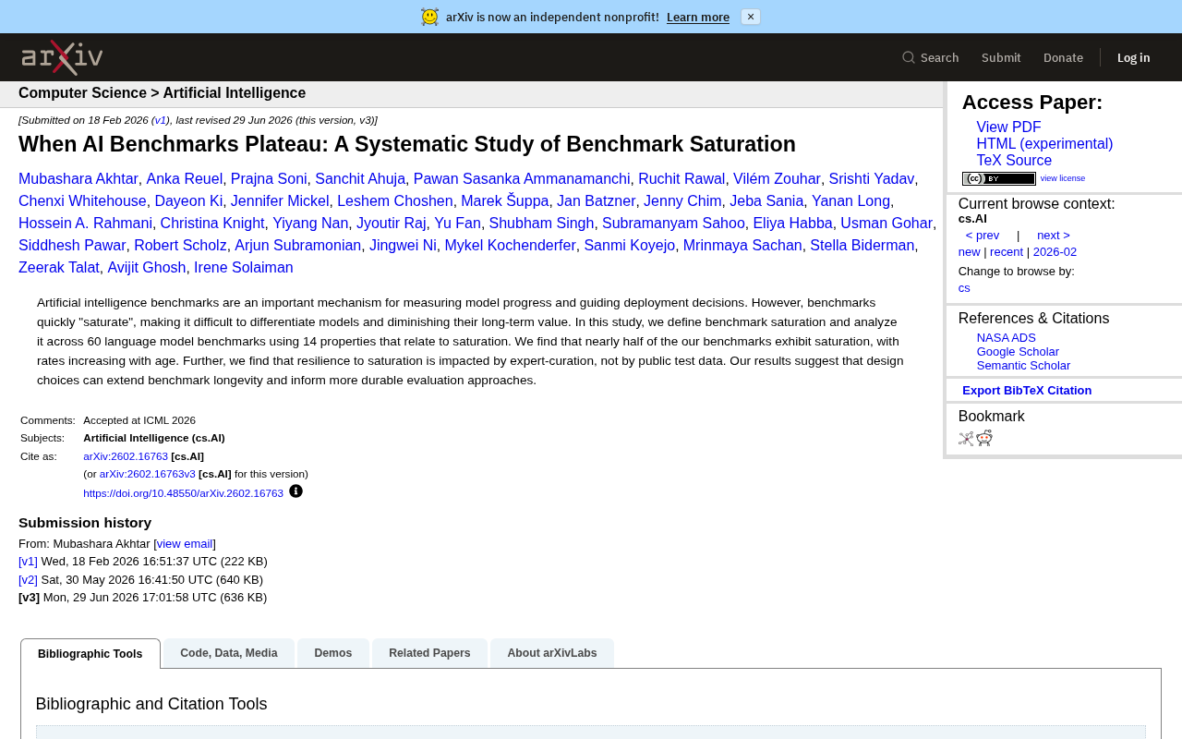
Task: Open Export BibTeX Citation
Action: [x=1027, y=391]
